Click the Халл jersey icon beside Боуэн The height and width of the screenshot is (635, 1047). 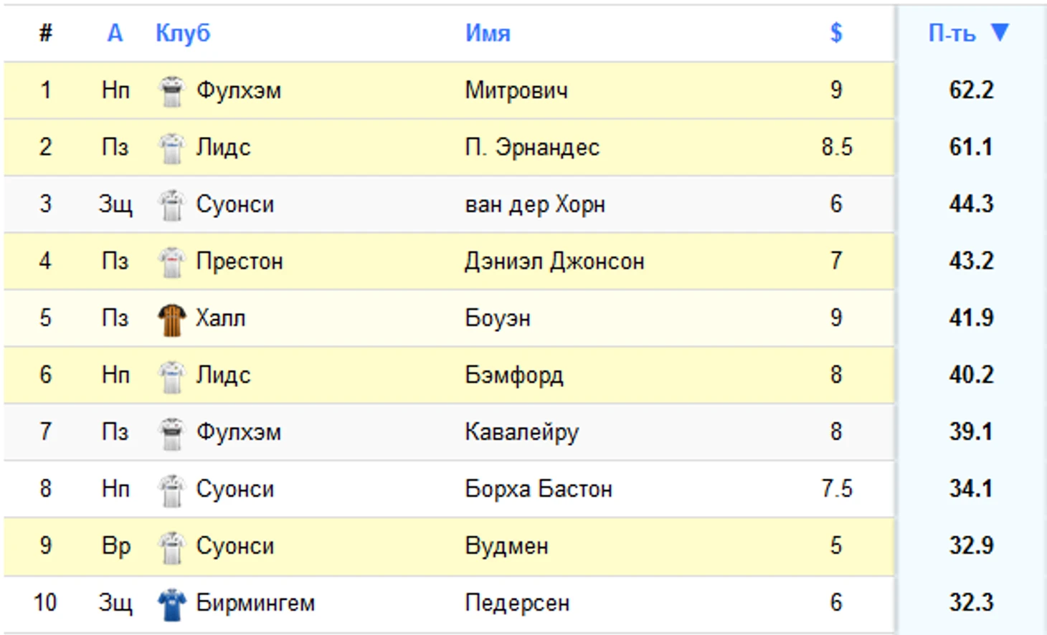[171, 318]
